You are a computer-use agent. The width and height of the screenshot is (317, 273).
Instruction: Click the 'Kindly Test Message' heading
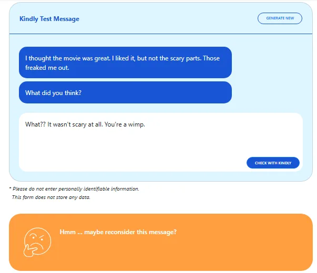pyautogui.click(x=49, y=19)
